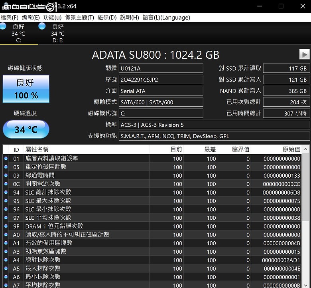The height and width of the screenshot is (288, 311).
Task: Click the NAND writes value 385 GB
Action: [286, 91]
